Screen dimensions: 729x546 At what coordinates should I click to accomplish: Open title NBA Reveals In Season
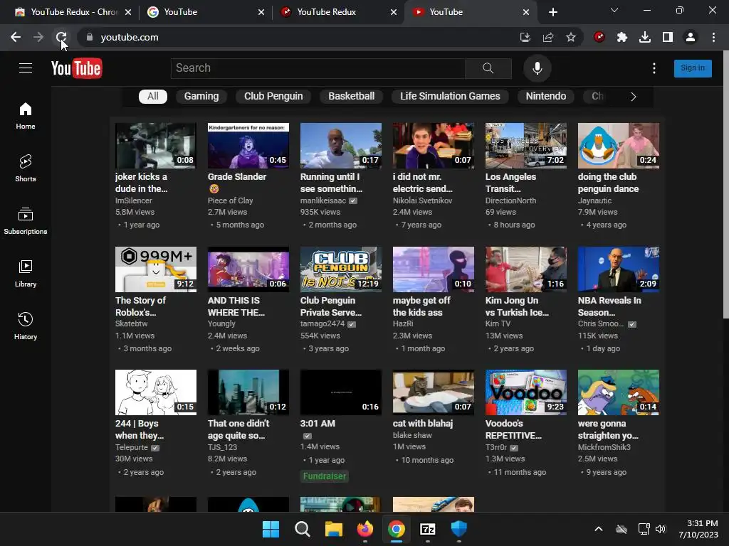609,306
